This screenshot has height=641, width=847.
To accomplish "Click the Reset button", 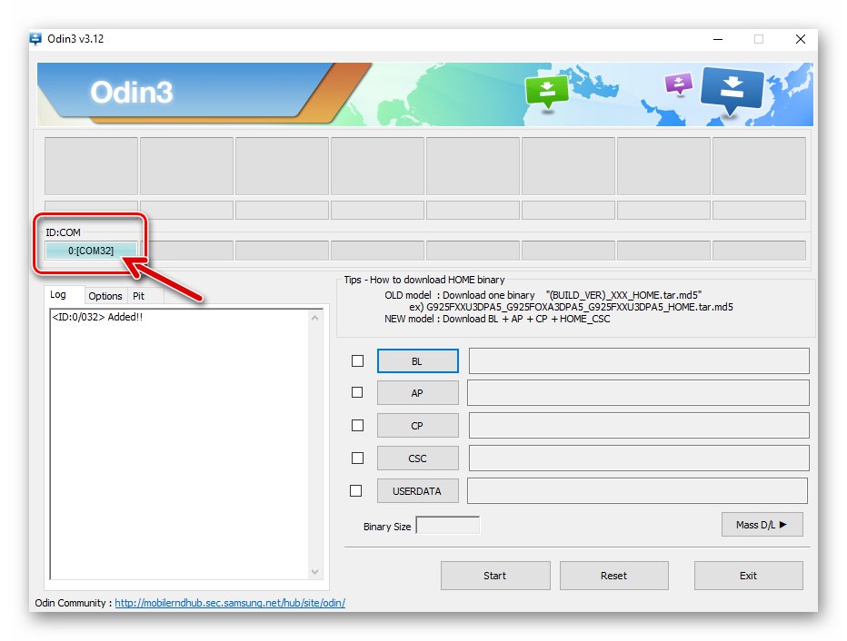I will [614, 576].
